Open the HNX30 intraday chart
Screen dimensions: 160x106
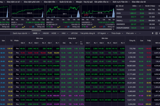click(63, 11)
